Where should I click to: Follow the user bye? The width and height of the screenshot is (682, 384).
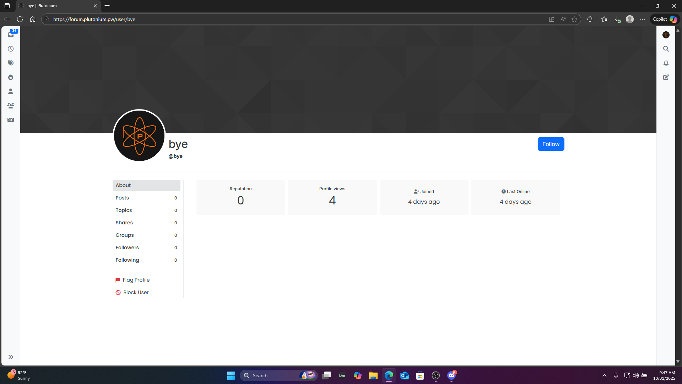(551, 144)
